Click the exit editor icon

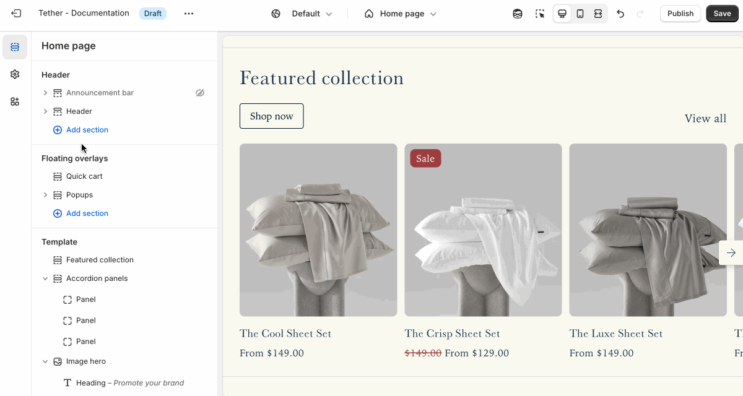[16, 14]
